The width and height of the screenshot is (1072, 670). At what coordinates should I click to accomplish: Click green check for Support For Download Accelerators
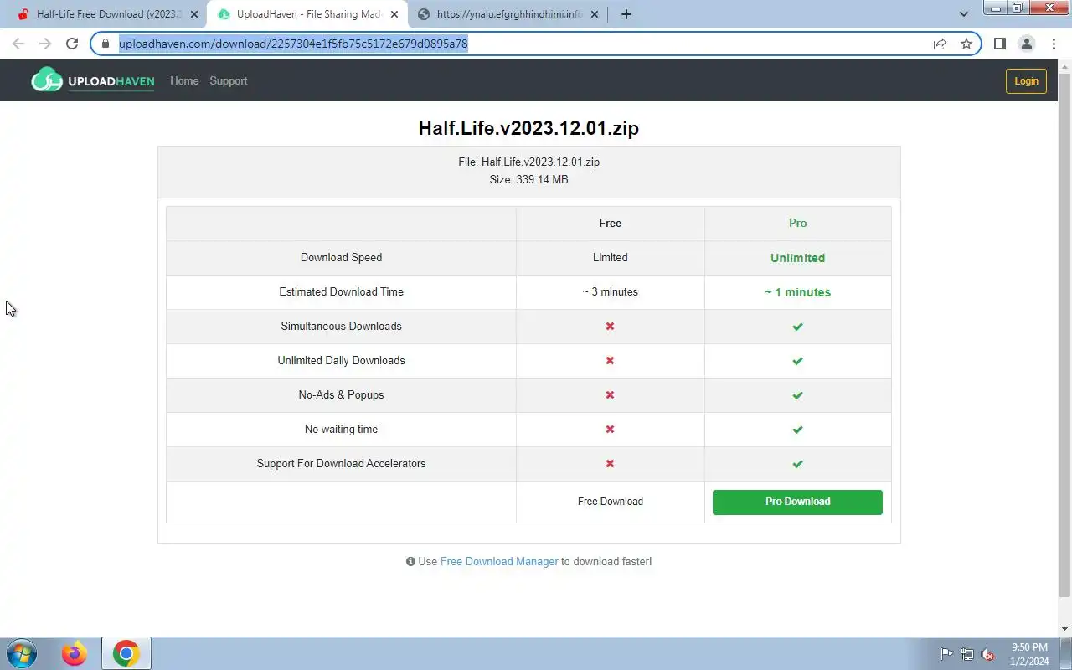click(797, 463)
